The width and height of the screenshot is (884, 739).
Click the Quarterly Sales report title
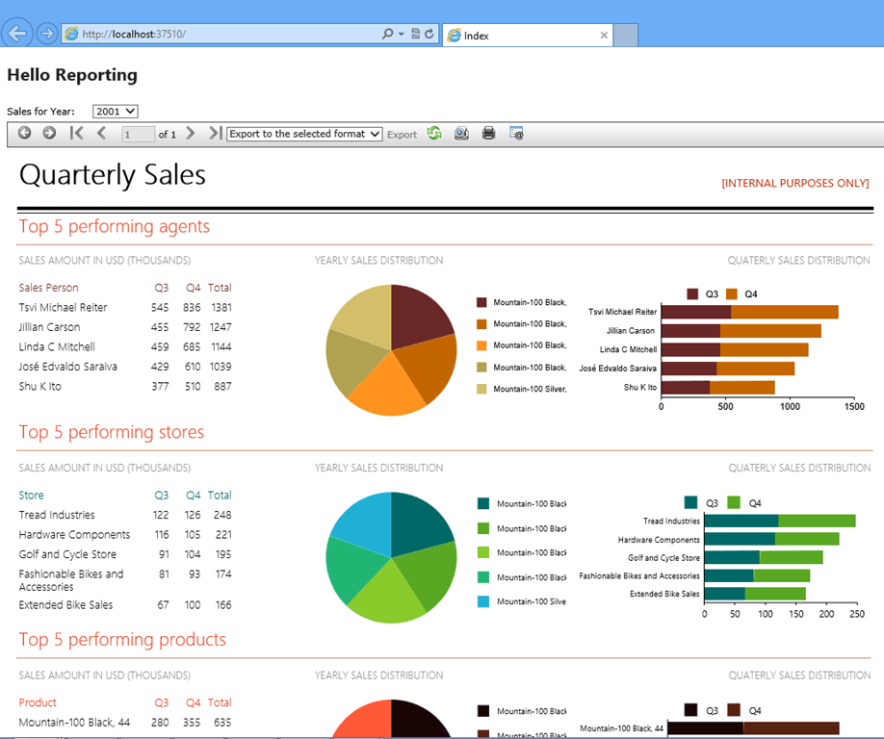pyautogui.click(x=113, y=174)
